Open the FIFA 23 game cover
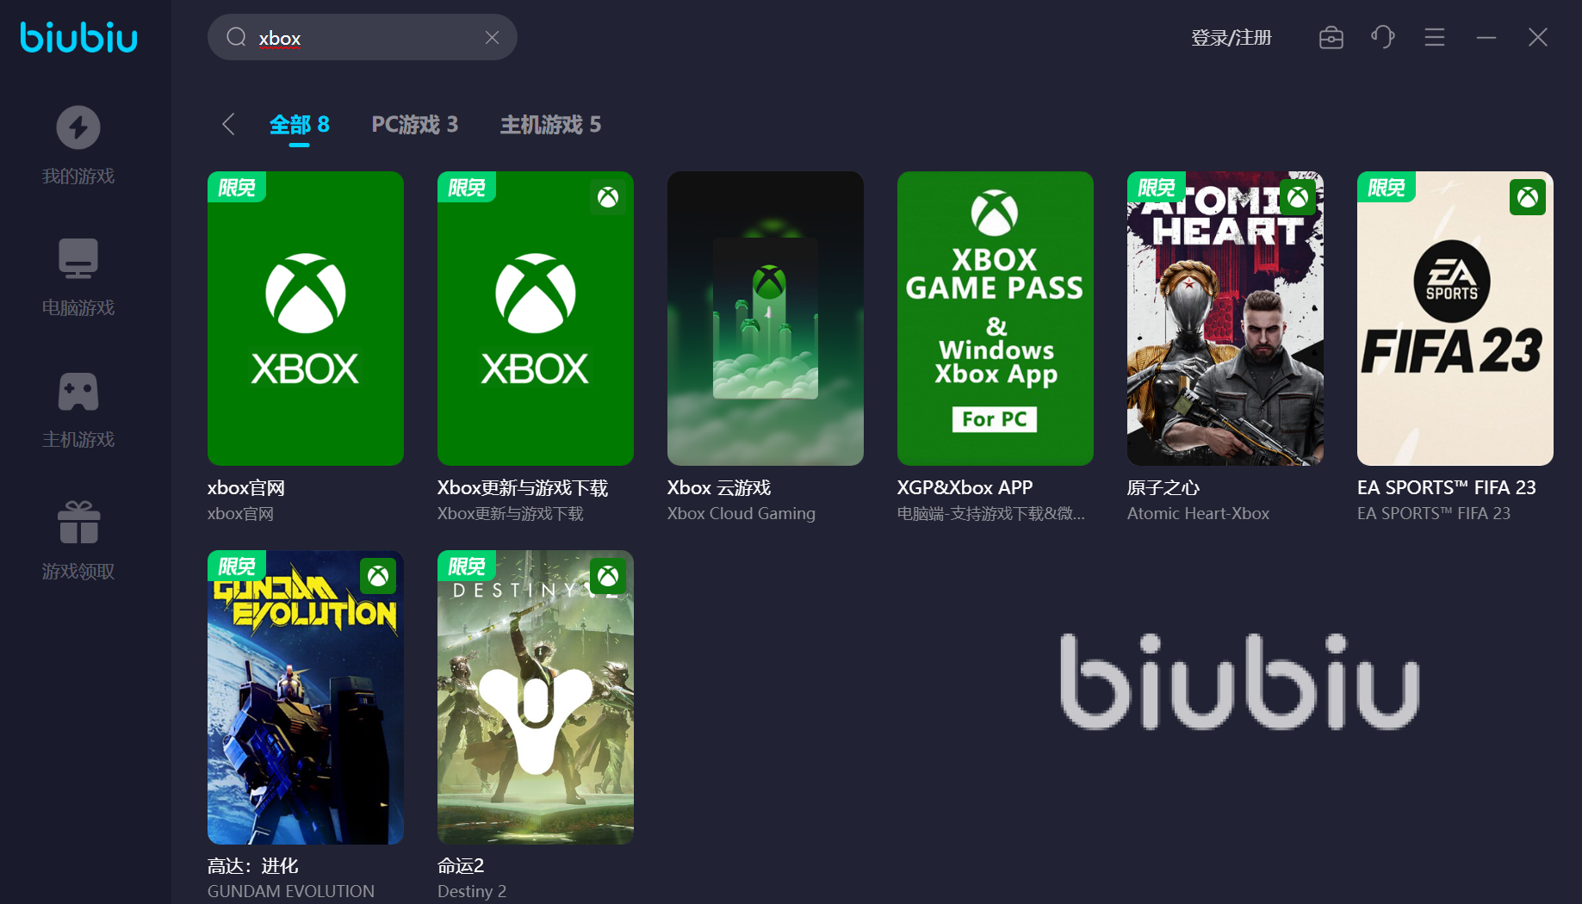Screen dimensions: 1582x904 click(x=1455, y=319)
